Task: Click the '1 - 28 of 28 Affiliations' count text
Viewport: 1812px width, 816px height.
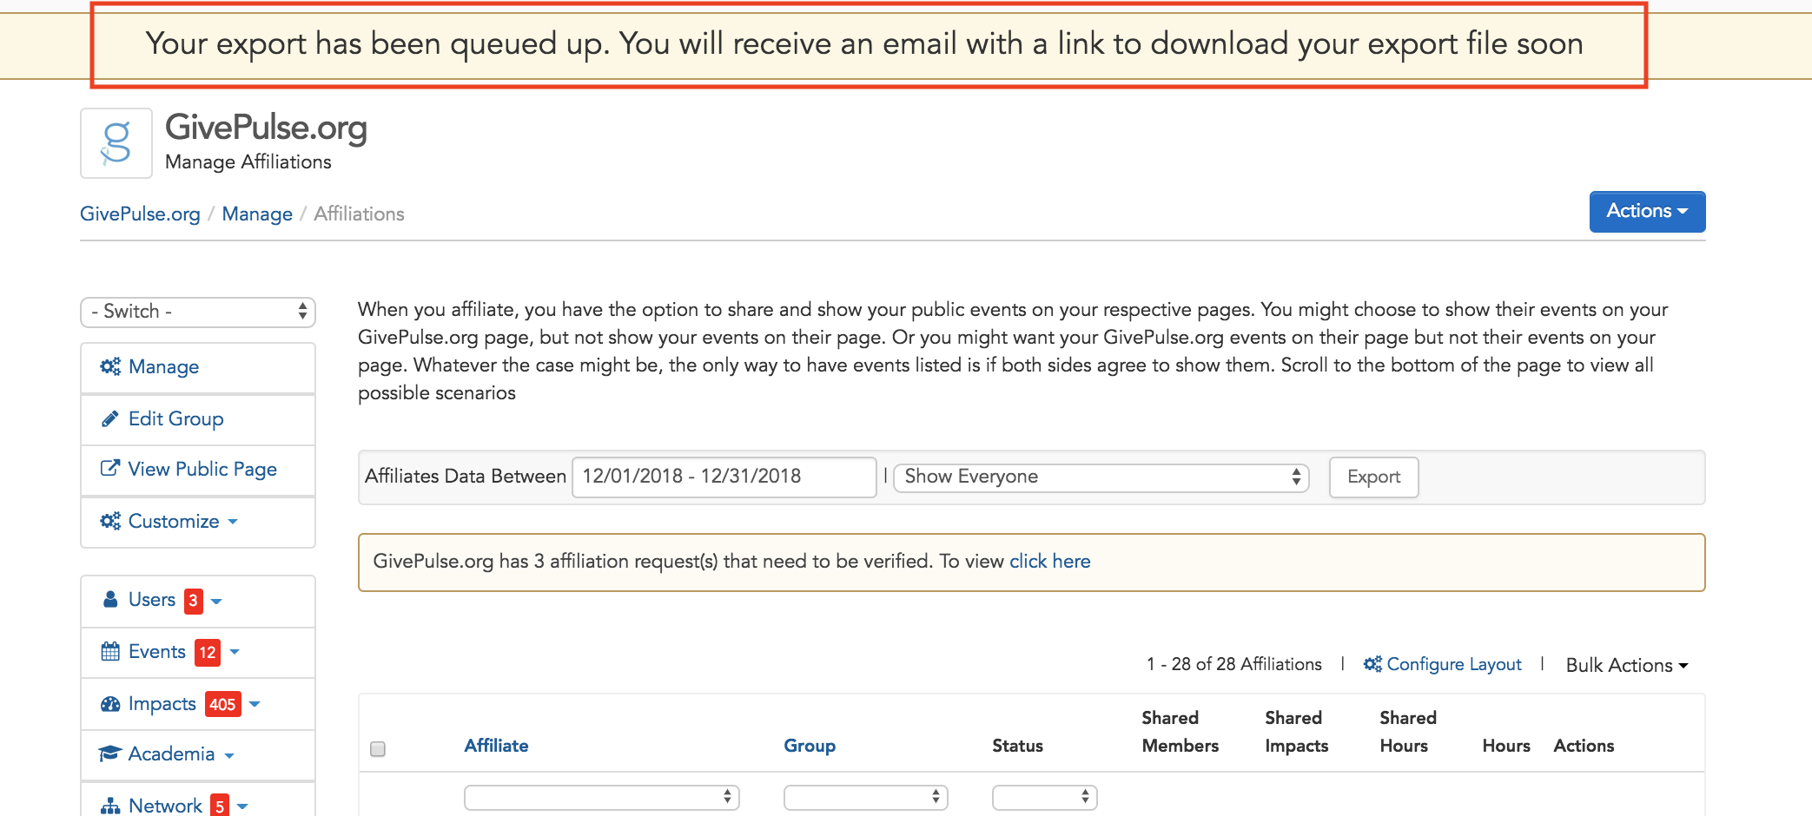Action: (x=1233, y=664)
